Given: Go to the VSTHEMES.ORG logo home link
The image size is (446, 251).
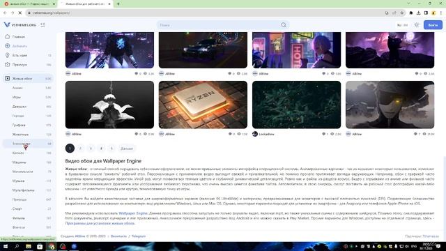Looking at the screenshot, I should click(20, 25).
